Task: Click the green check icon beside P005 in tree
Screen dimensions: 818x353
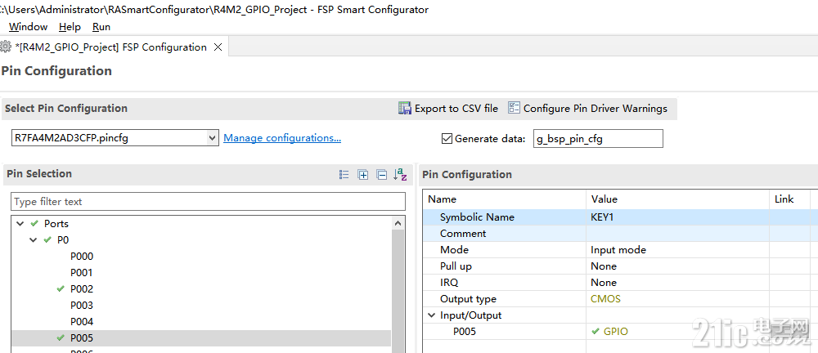Action: click(61, 337)
